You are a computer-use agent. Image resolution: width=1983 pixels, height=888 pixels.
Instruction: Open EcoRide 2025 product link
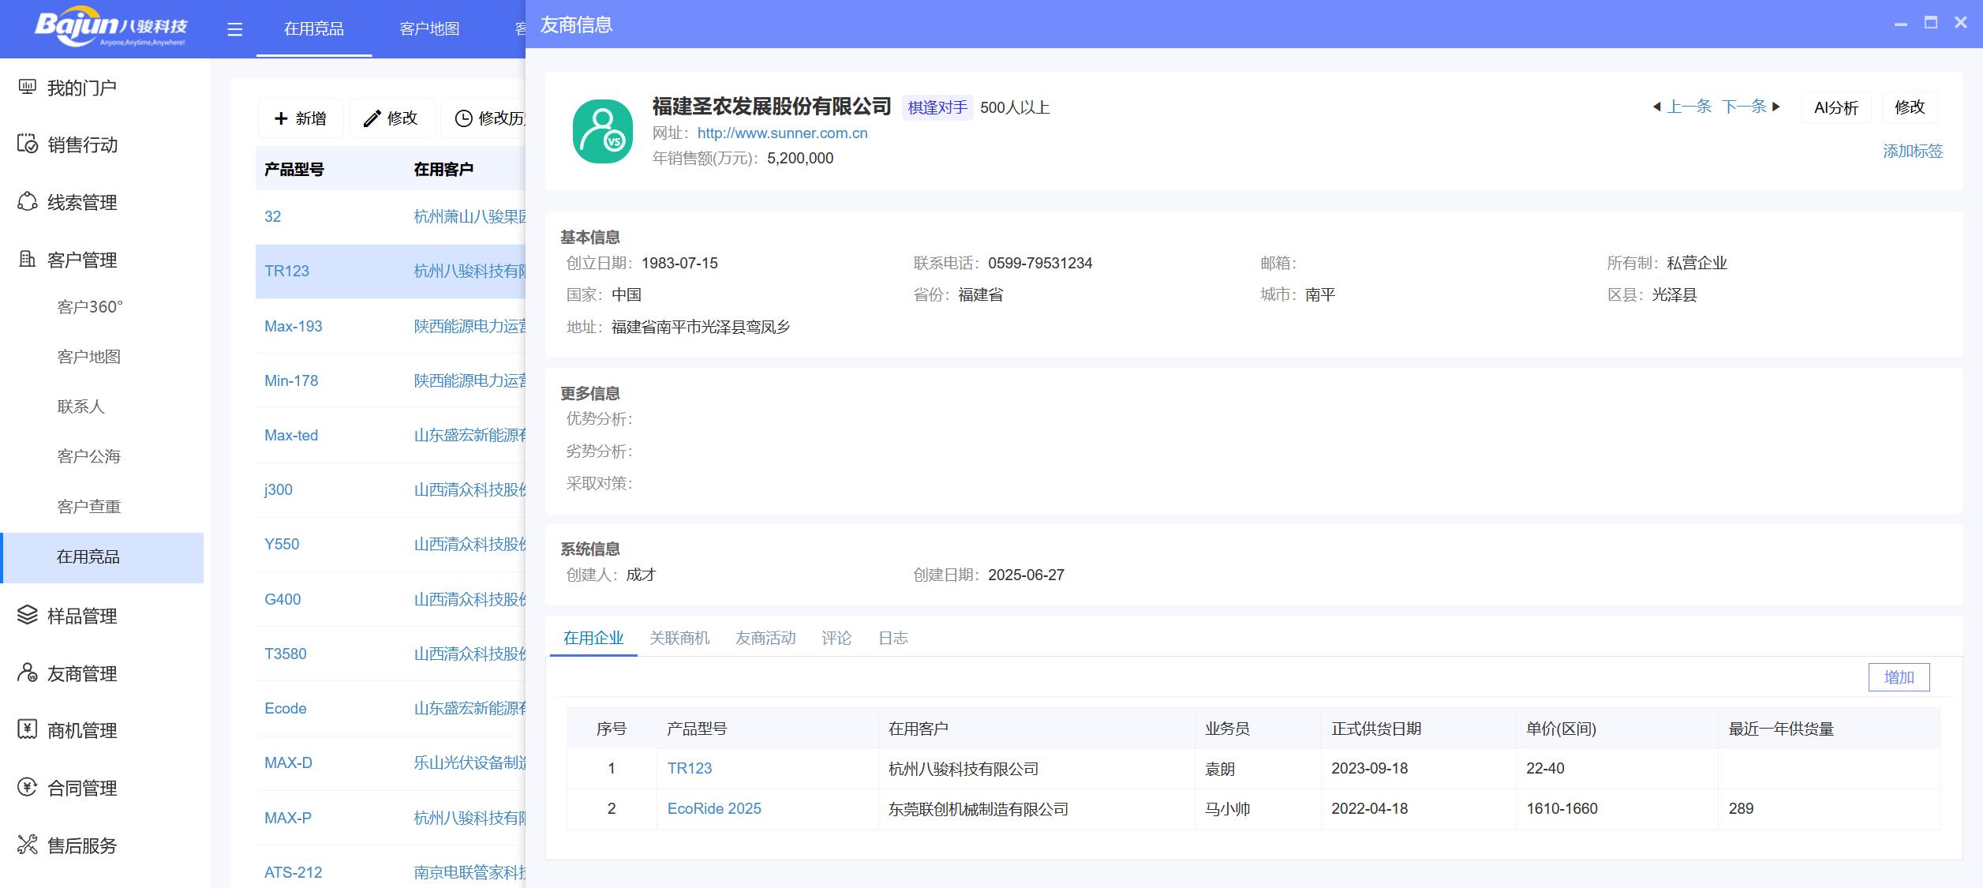tap(713, 808)
